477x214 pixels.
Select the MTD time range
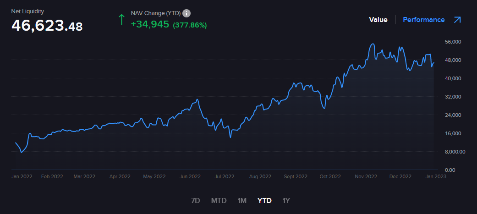[x=219, y=200]
